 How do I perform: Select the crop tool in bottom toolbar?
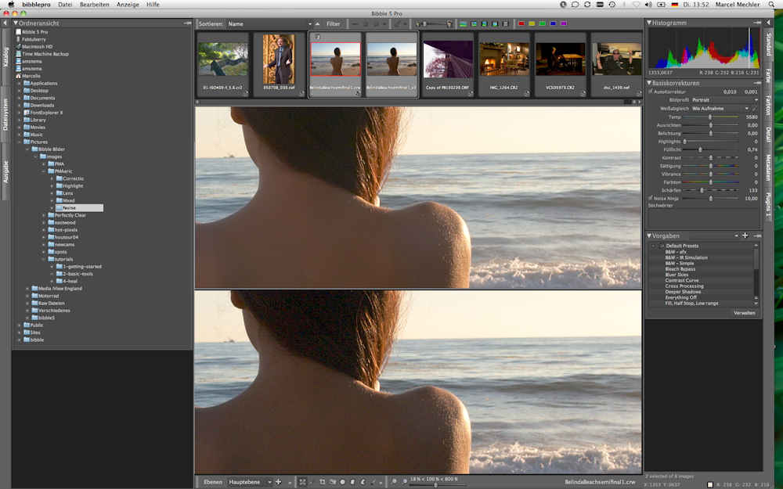322,482
